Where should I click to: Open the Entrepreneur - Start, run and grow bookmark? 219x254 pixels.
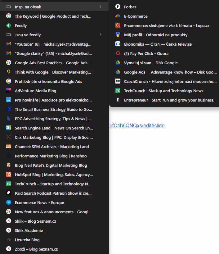[x=164, y=100]
